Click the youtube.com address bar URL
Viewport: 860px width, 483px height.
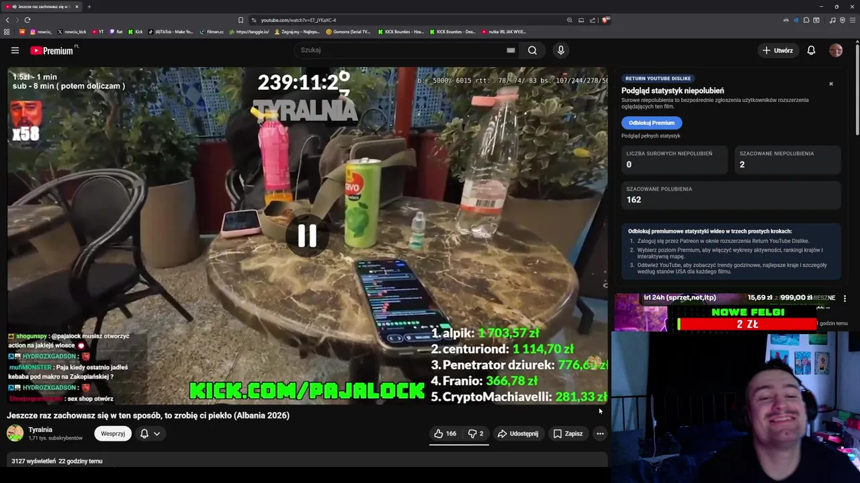click(x=298, y=20)
